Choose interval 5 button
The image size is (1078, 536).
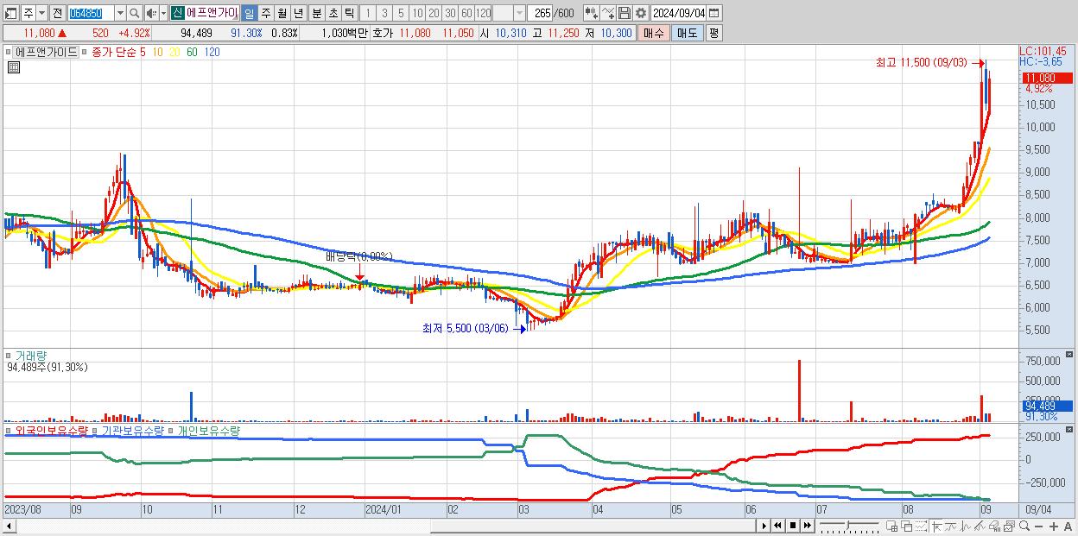pyautogui.click(x=401, y=13)
